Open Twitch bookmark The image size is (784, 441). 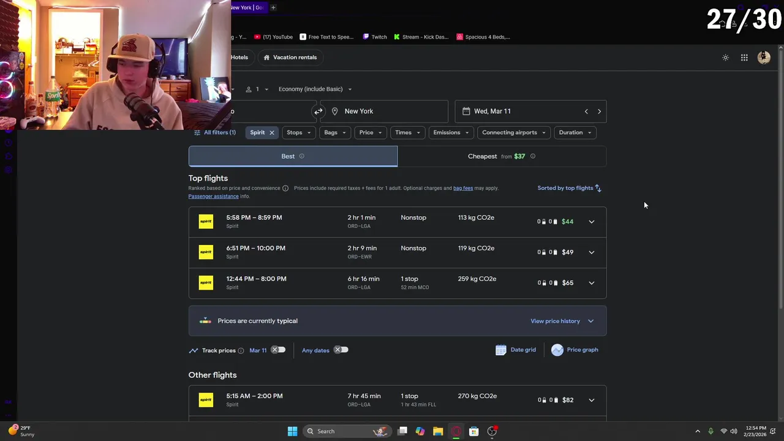(374, 37)
